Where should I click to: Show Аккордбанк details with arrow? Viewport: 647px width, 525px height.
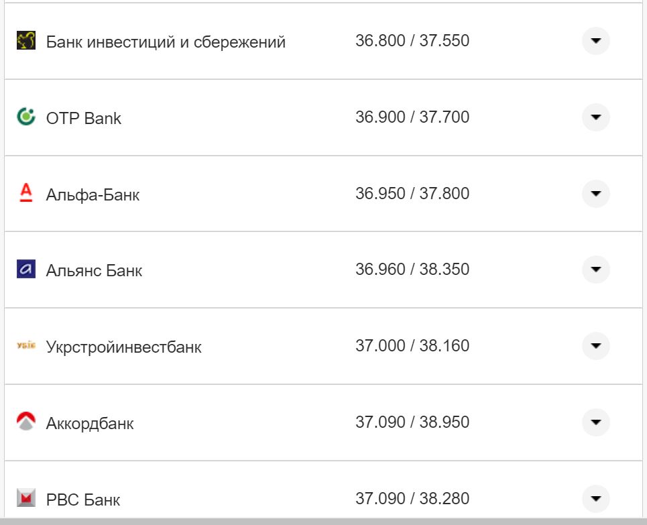(595, 422)
